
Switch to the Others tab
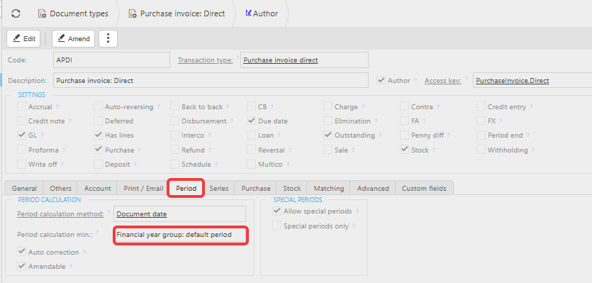click(x=60, y=188)
